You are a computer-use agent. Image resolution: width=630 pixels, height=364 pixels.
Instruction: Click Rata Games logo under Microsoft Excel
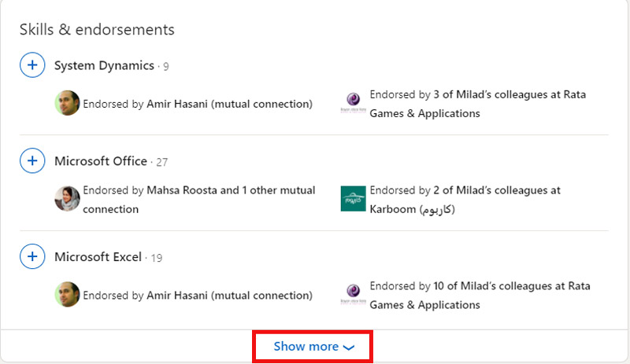(x=353, y=295)
